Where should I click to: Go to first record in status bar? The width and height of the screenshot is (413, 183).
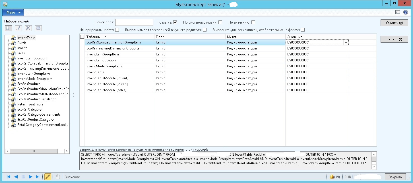pyautogui.click(x=9, y=177)
